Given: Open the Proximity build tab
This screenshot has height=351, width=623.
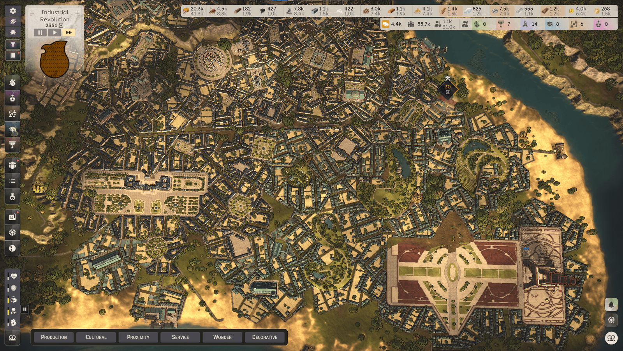Looking at the screenshot, I should [x=138, y=337].
